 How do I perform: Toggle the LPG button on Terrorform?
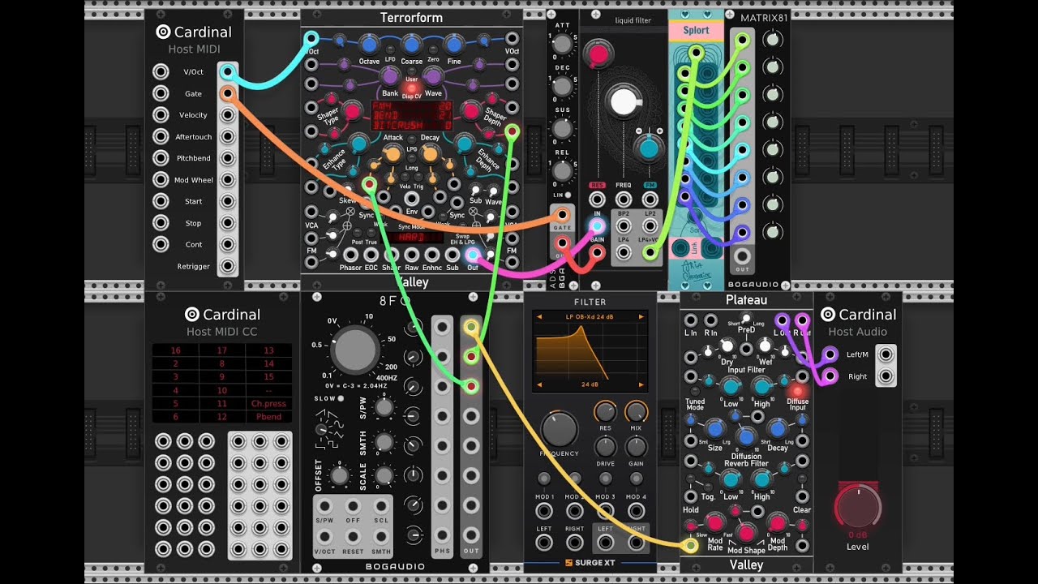[x=412, y=140]
